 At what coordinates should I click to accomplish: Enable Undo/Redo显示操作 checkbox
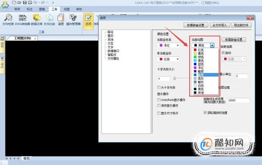coord(159,100)
